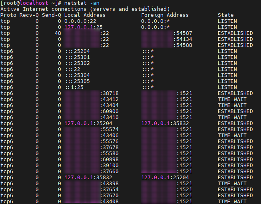This screenshot has height=204, width=261.
Task: Click local address 127.0.0.1:25204
Action: 88,123
